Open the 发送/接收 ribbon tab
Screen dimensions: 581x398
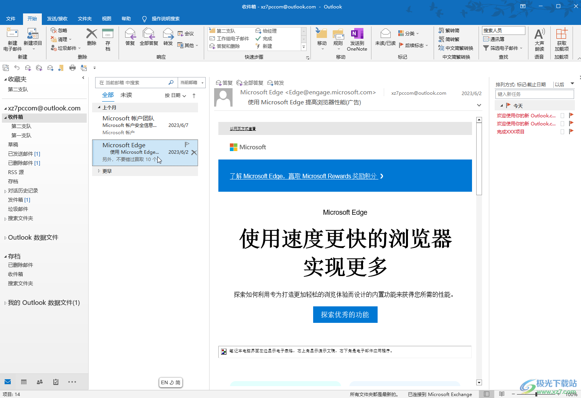click(57, 18)
